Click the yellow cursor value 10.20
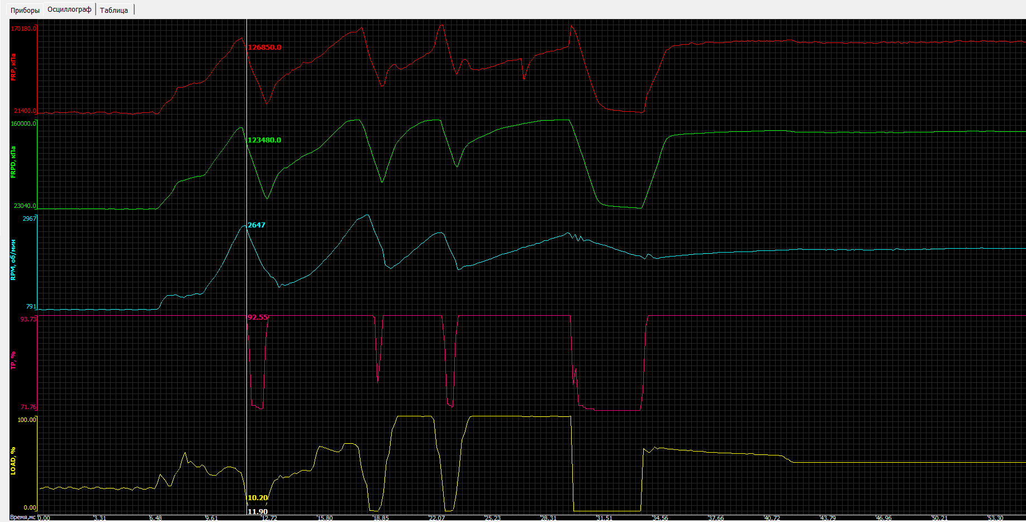 click(x=258, y=498)
